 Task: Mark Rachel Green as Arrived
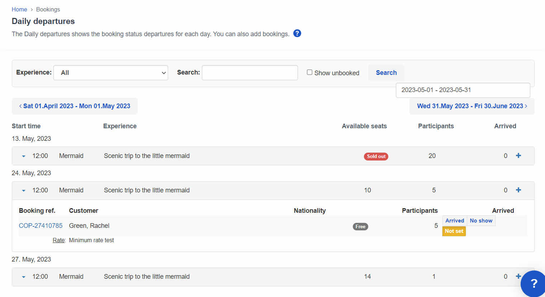(x=455, y=221)
